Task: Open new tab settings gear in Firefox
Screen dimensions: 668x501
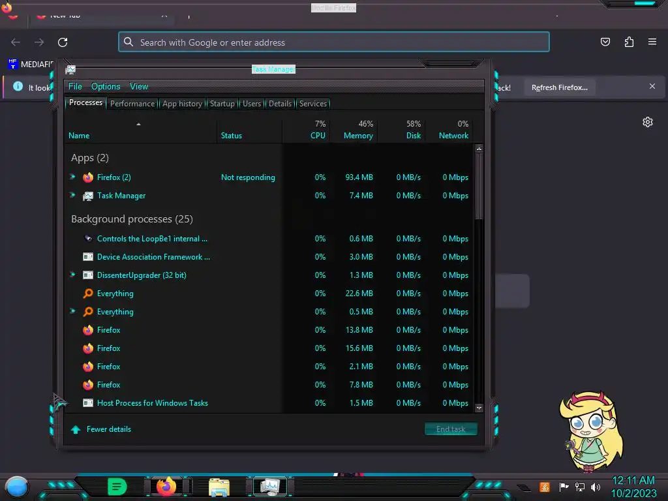Action: [648, 122]
